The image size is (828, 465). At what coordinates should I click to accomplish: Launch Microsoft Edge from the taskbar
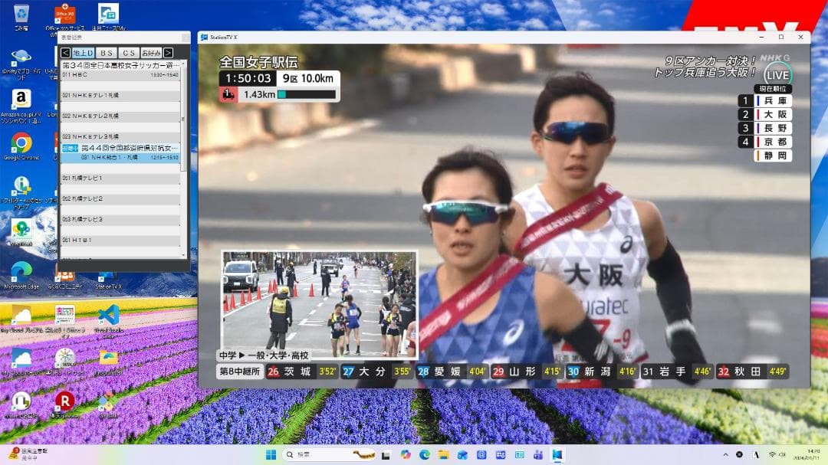(424, 454)
